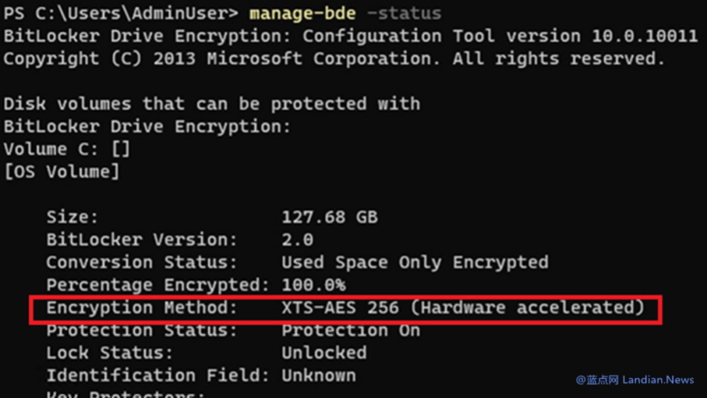The image size is (707, 398).
Task: Click the Unknown identification value
Action: point(318,376)
